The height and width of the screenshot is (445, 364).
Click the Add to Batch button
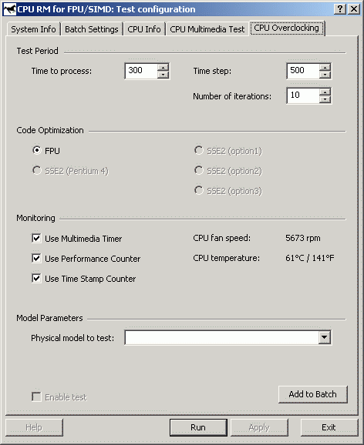313,394
